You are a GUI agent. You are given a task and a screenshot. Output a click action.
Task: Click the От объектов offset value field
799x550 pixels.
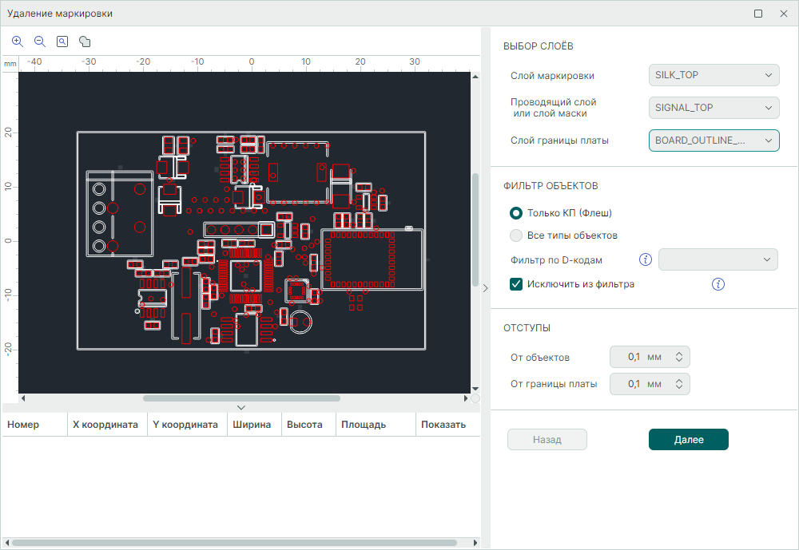(x=639, y=357)
